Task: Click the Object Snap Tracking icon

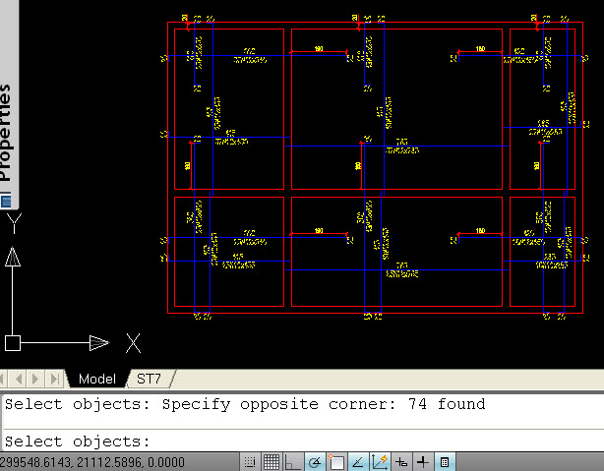Action: tap(358, 462)
